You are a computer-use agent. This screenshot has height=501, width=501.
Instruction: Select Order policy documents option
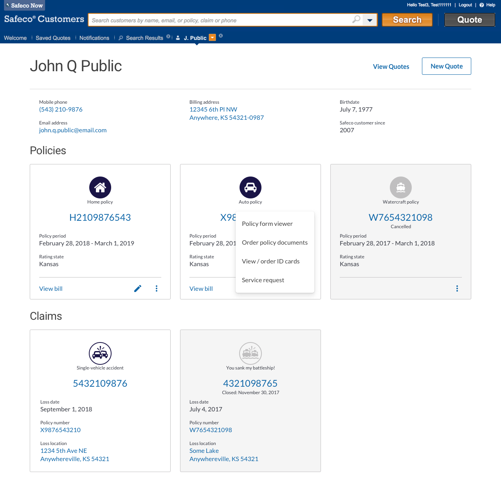(275, 243)
